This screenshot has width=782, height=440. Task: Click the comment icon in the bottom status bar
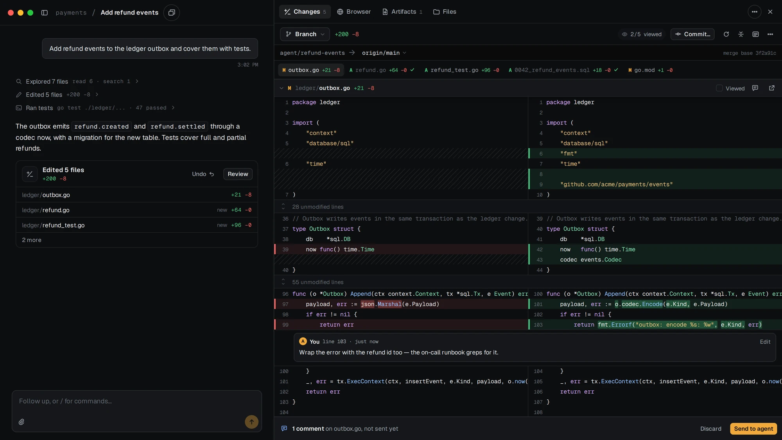(x=284, y=428)
